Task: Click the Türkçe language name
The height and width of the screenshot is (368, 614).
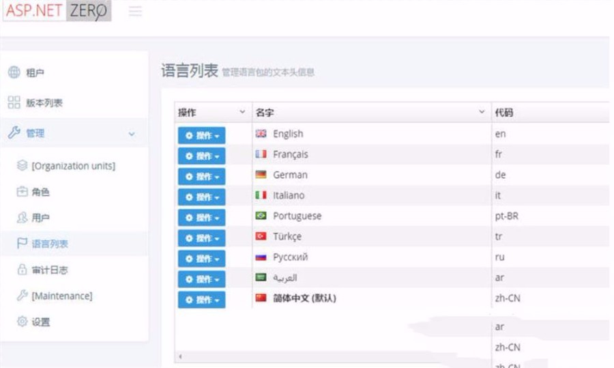Action: click(x=287, y=236)
